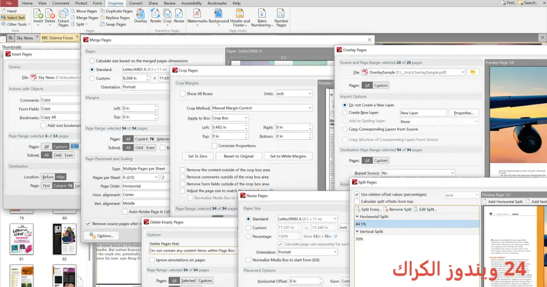
Task: Open the Background ribbon tool
Action: click(218, 17)
